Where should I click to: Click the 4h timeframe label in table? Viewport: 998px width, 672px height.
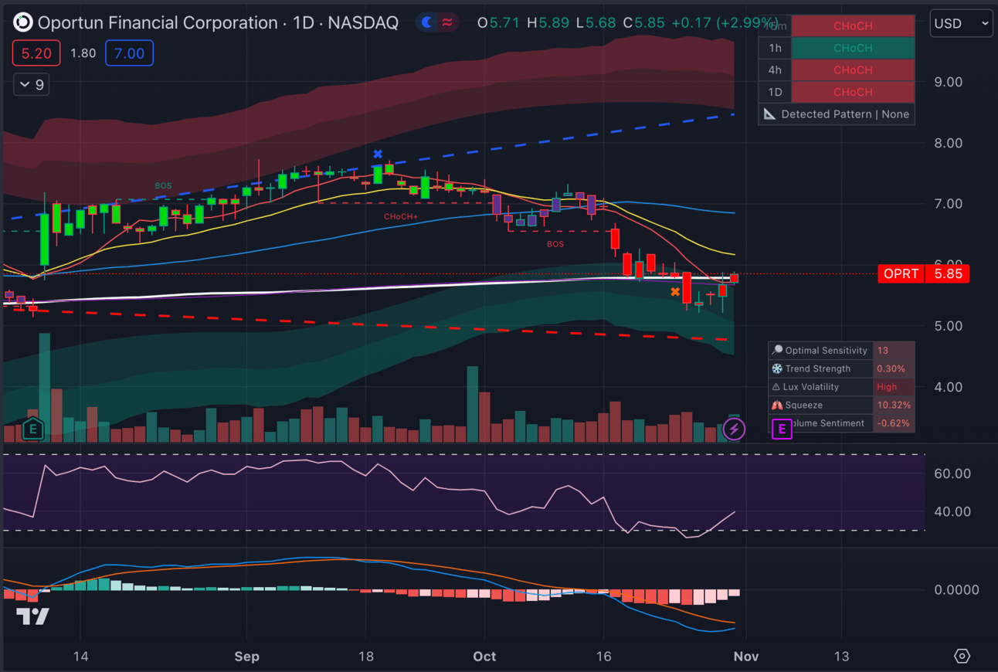coord(775,70)
